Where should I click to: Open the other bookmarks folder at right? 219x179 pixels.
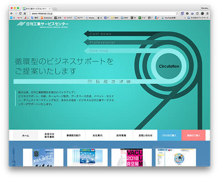click(x=198, y=18)
